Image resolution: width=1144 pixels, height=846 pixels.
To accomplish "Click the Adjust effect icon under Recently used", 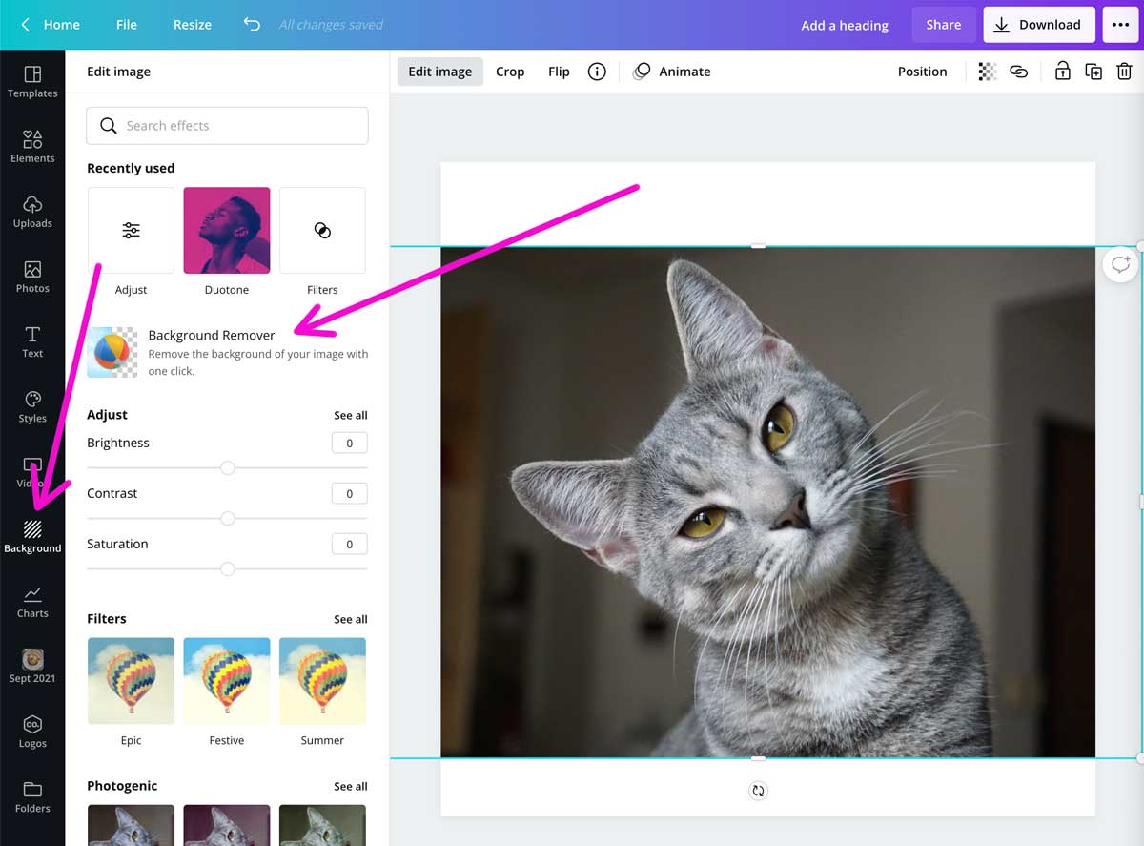I will (x=131, y=229).
